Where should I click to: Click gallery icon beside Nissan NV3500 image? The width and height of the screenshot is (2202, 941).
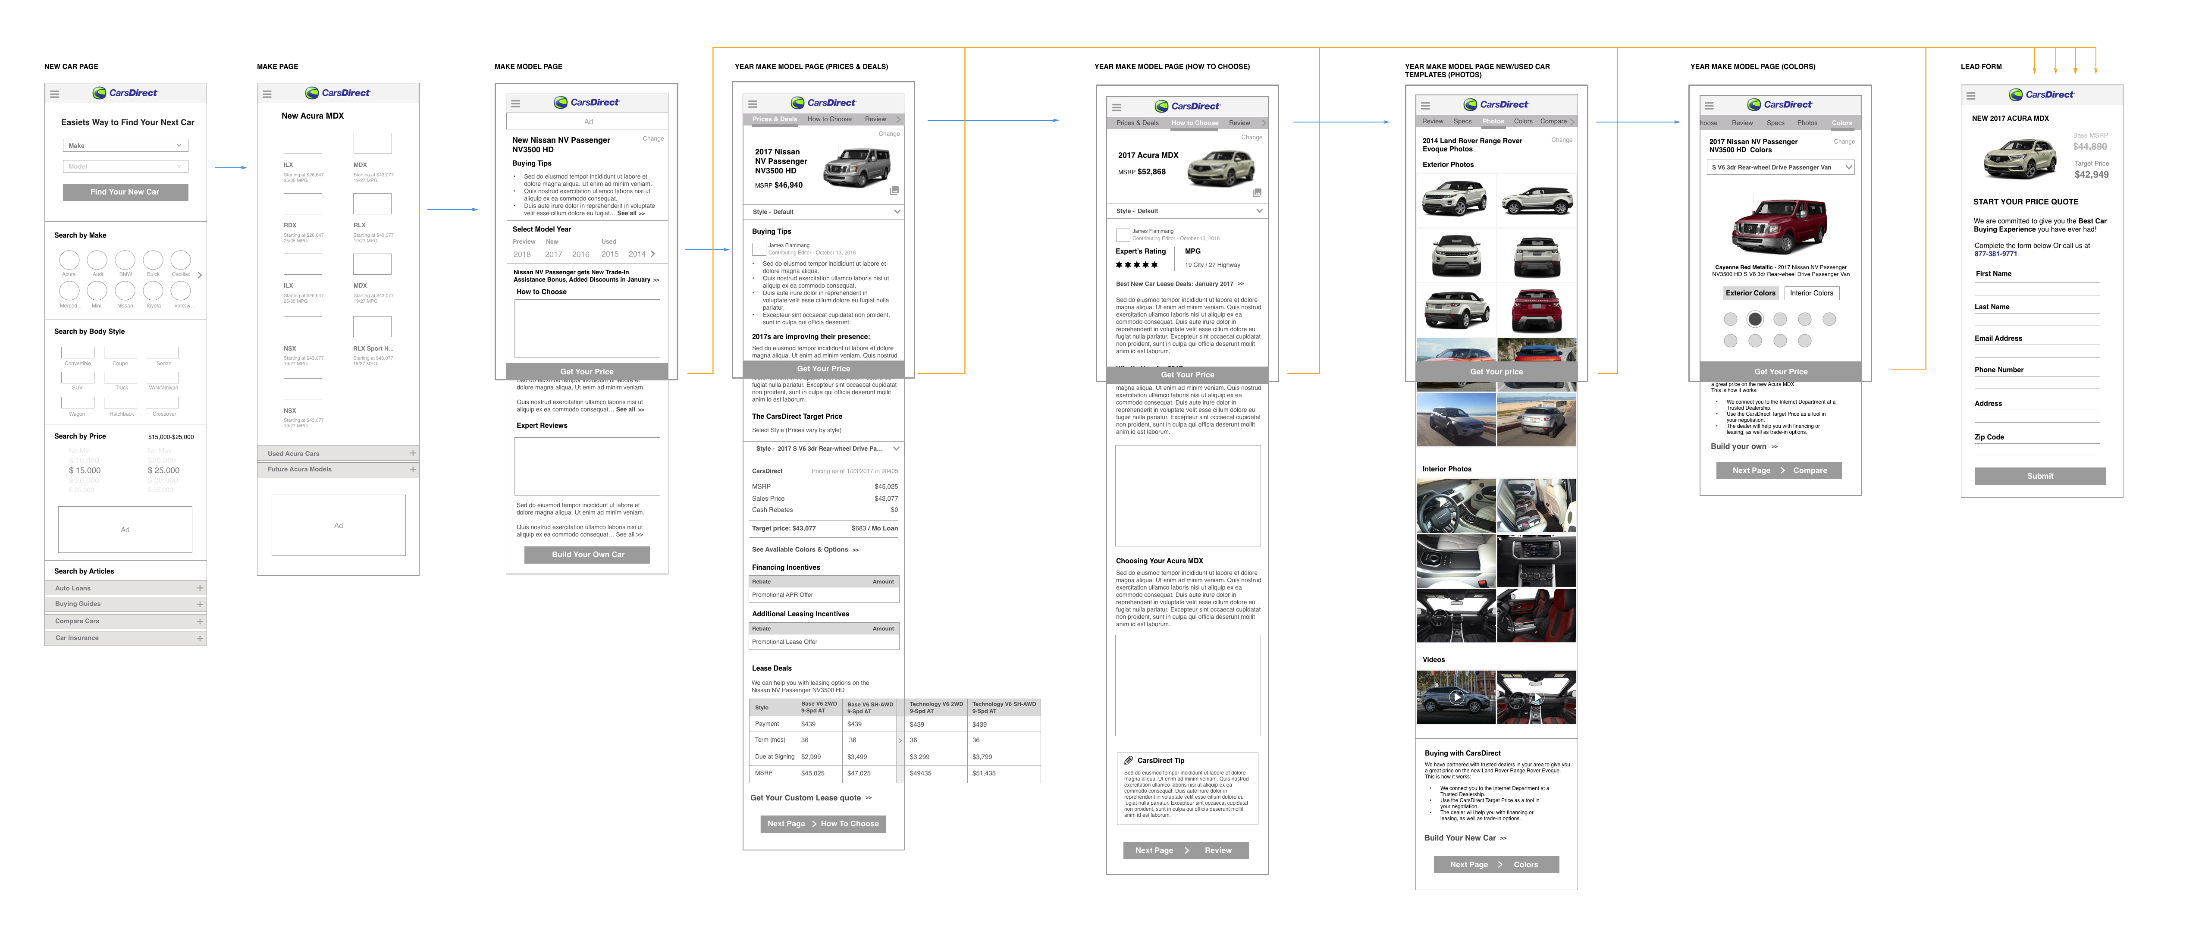(894, 191)
